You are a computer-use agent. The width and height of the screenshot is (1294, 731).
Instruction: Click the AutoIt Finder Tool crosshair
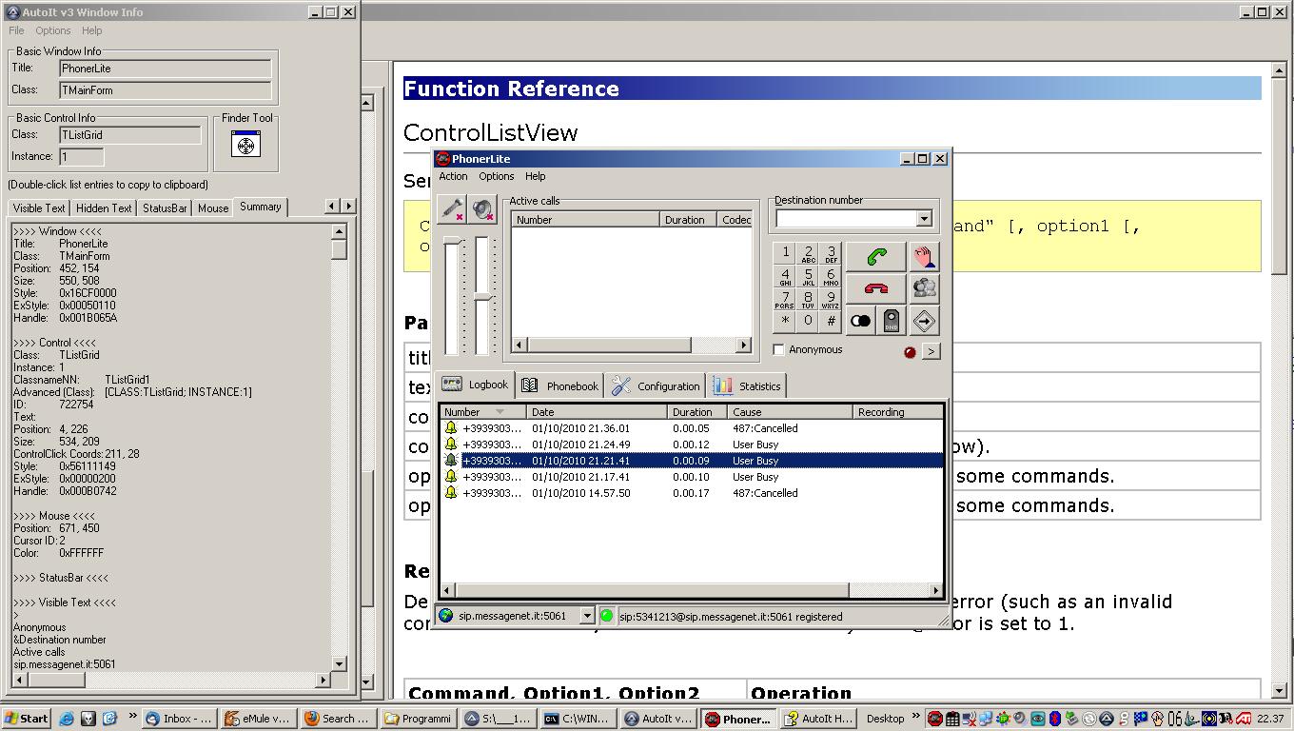tap(245, 145)
